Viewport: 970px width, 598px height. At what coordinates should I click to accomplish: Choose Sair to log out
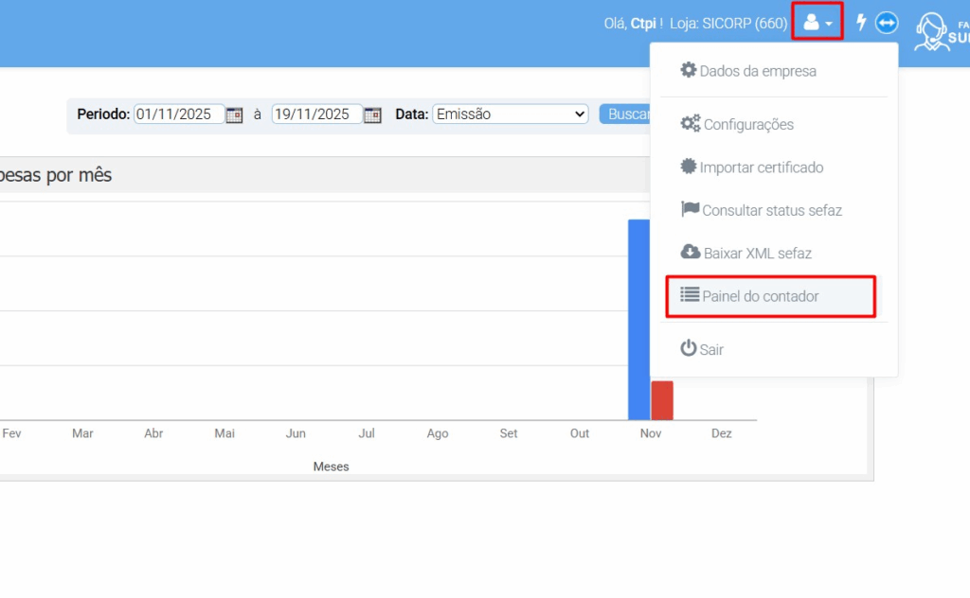tap(711, 349)
